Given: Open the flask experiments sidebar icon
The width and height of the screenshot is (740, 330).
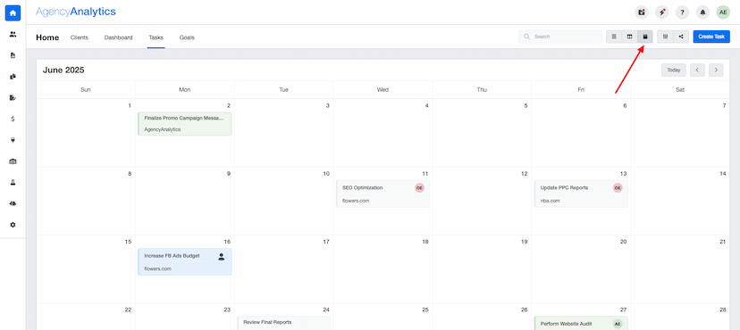Looking at the screenshot, I should pyautogui.click(x=13, y=183).
